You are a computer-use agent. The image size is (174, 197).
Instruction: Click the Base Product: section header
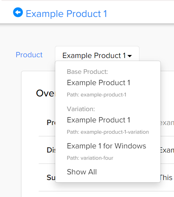[x=88, y=72]
